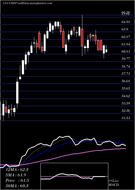Click the '50MA : 60.3' readout
This screenshot has width=135, height=190.
coord(17,186)
